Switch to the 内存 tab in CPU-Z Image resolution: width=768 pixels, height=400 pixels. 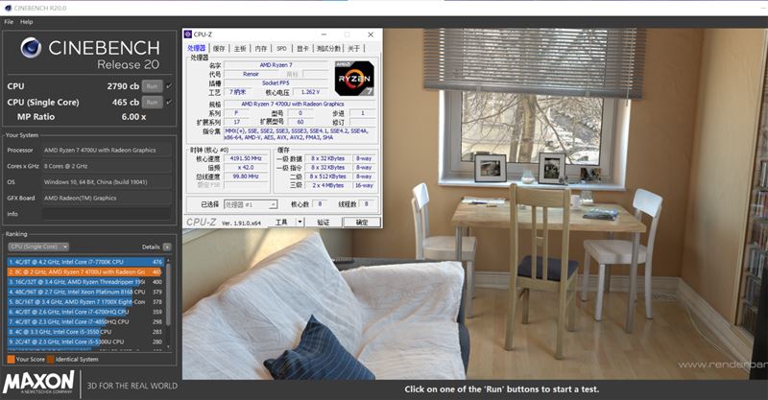pos(261,49)
